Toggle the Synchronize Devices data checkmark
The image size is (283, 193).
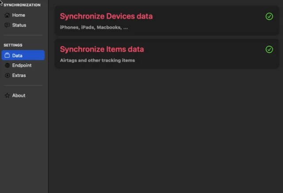269,16
